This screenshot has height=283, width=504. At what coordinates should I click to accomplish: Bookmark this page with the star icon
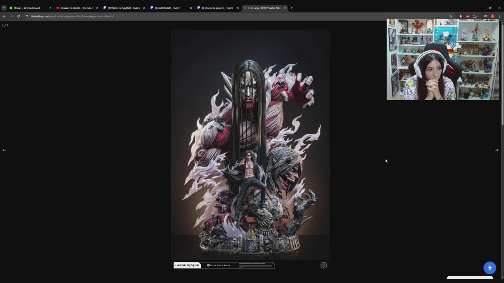click(451, 16)
